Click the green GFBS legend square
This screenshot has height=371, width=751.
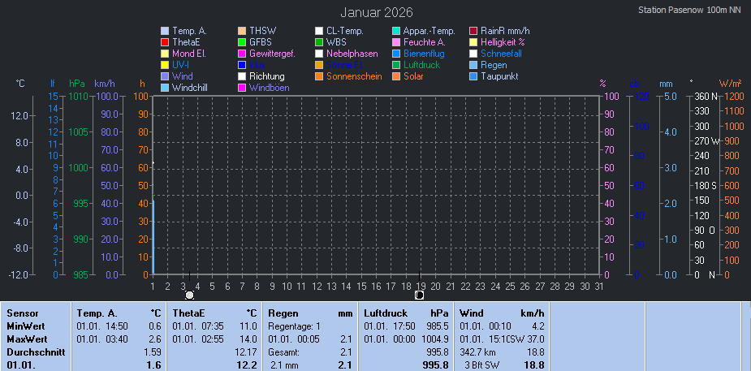pyautogui.click(x=242, y=42)
